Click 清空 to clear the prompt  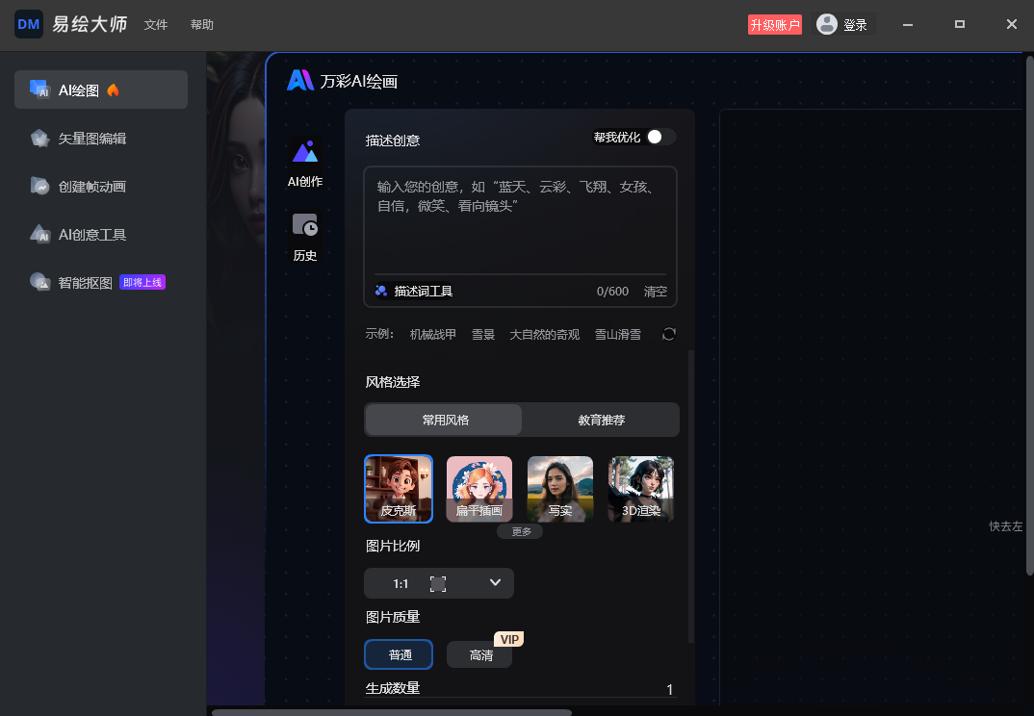click(655, 291)
